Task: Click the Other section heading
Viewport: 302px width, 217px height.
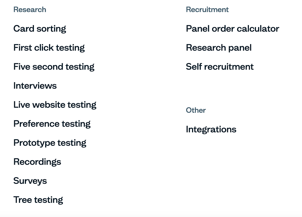Action: tap(196, 110)
